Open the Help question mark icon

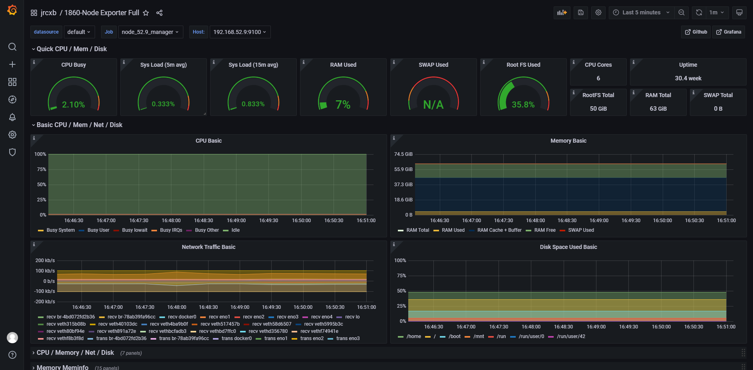12,355
